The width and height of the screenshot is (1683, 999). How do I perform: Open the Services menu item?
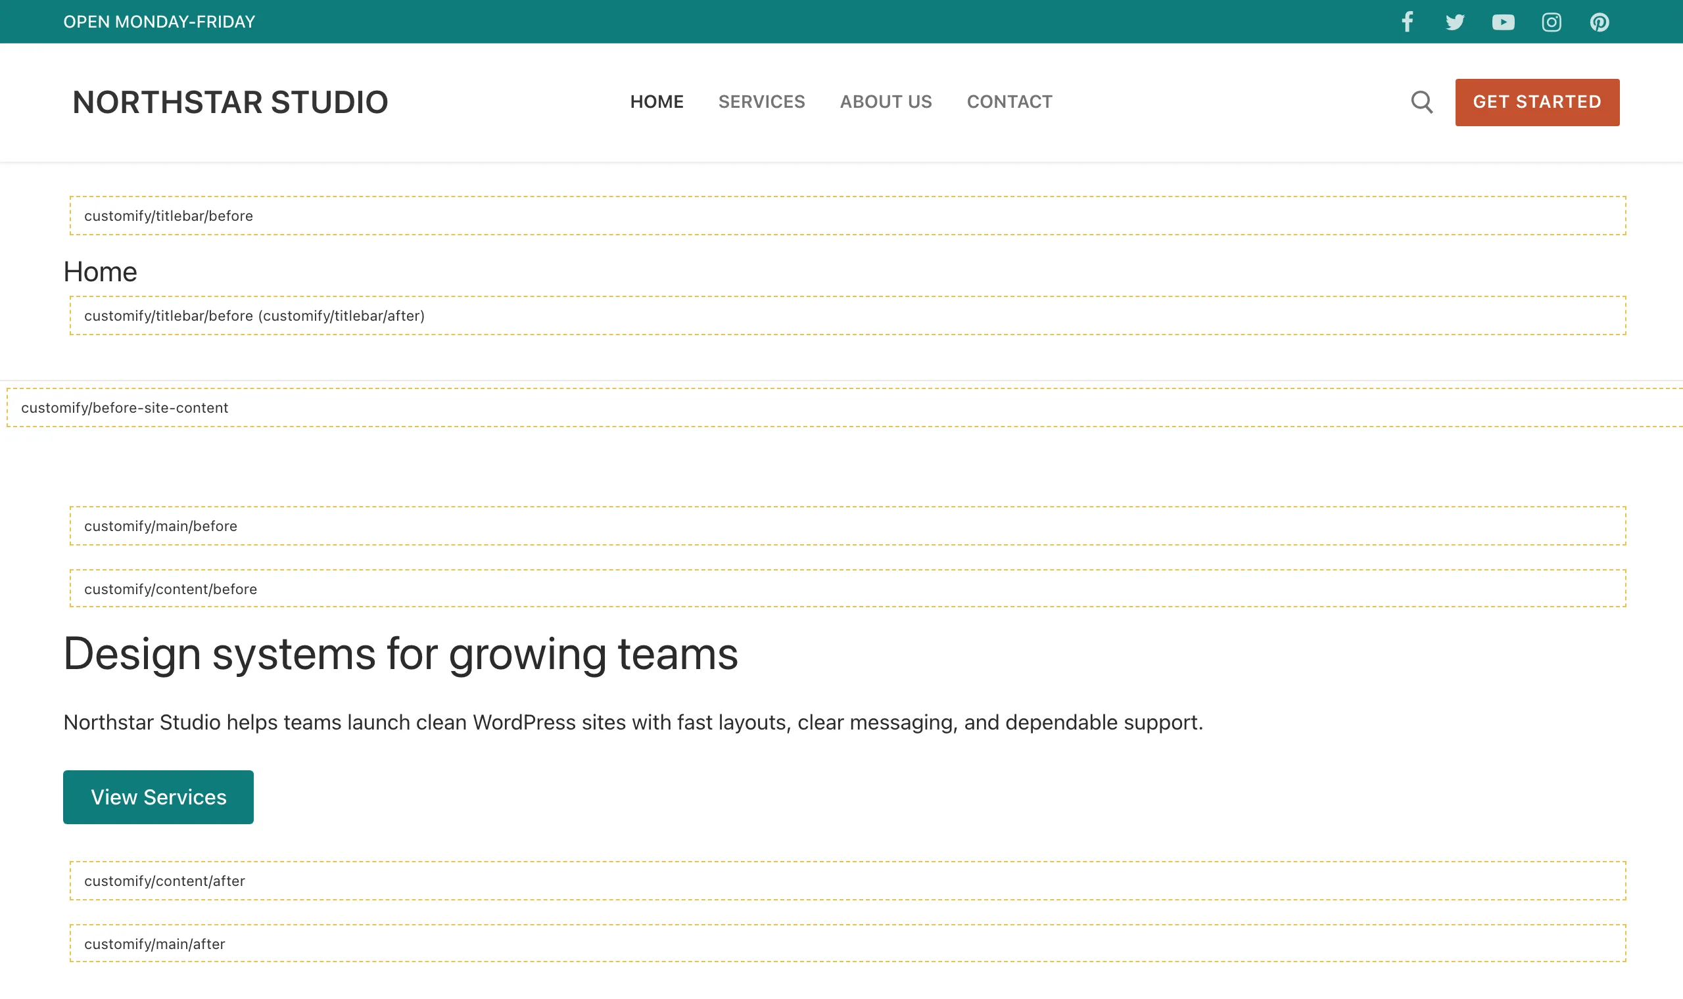761,102
